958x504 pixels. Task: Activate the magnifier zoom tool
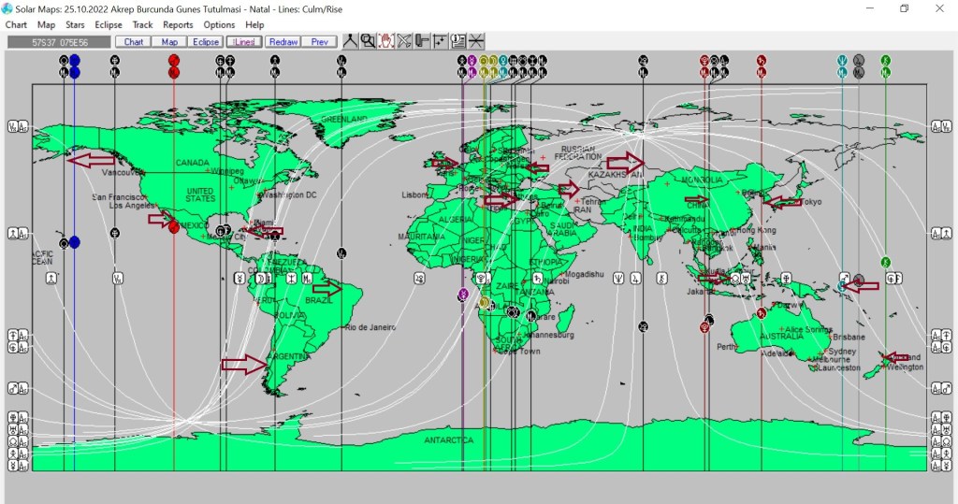point(368,41)
